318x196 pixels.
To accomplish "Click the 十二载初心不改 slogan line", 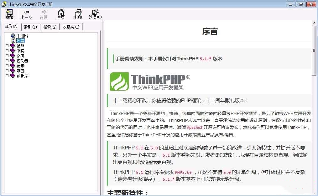I will tap(181, 101).
